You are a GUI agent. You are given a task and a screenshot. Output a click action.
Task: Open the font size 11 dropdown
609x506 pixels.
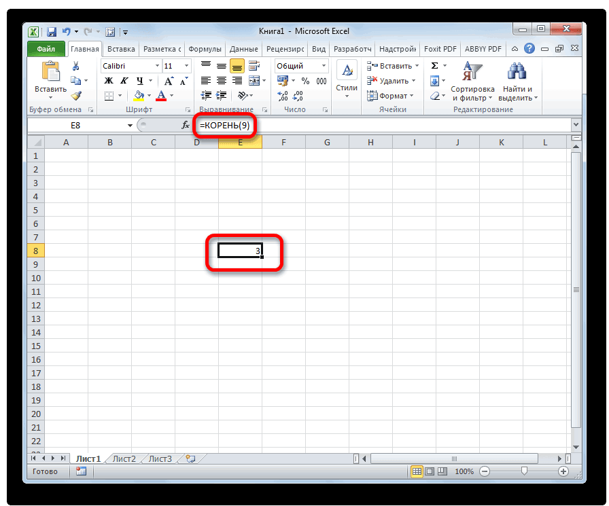186,66
